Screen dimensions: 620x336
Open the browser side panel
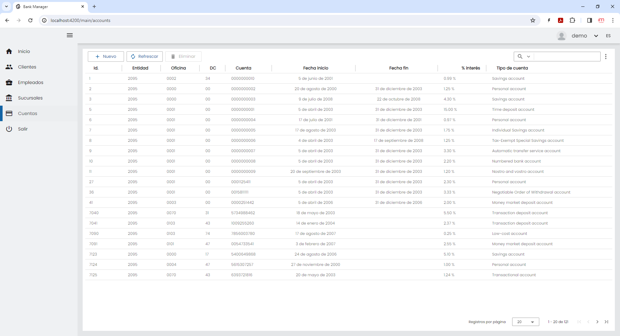pos(589,20)
